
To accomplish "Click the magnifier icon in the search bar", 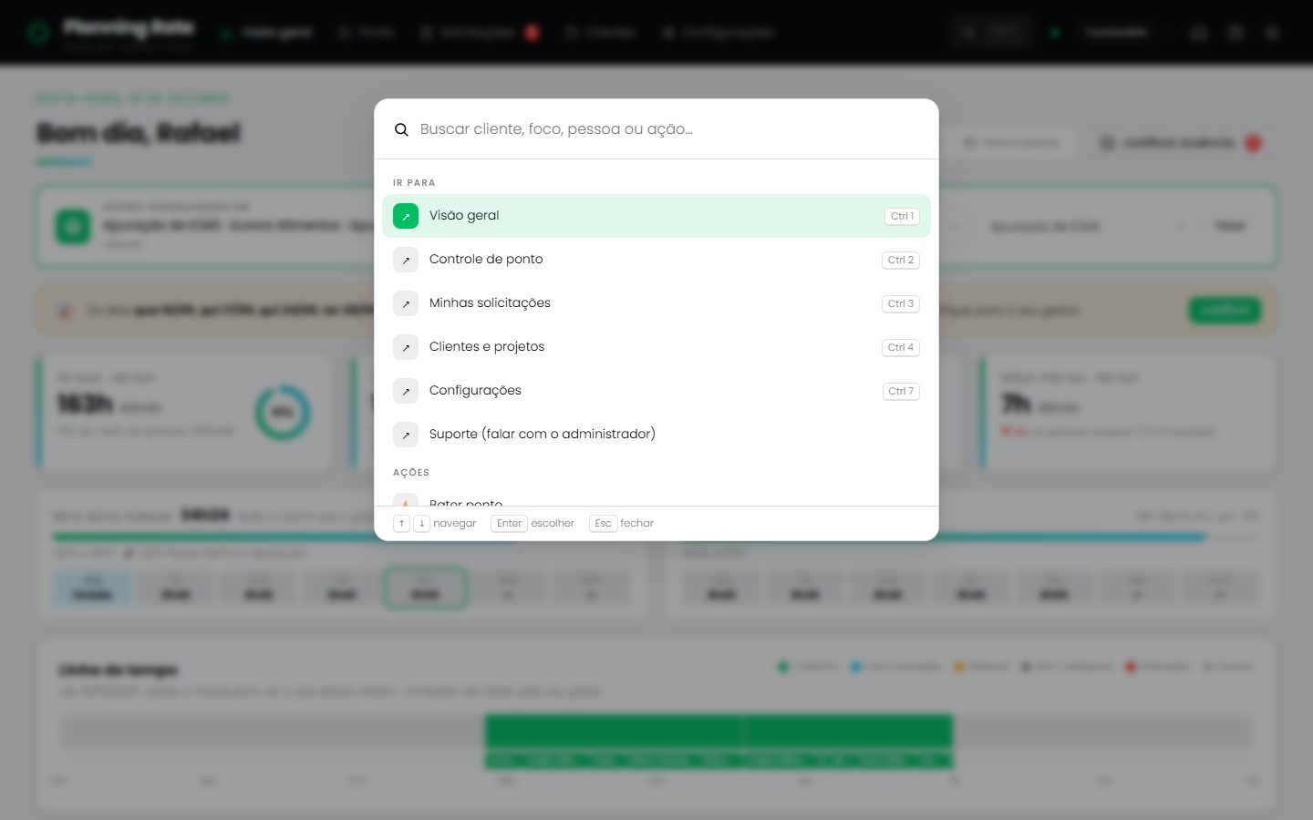I will [401, 129].
